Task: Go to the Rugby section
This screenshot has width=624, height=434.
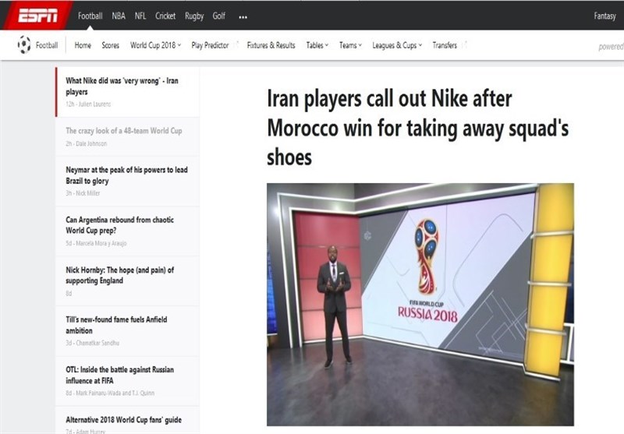Action: [194, 16]
